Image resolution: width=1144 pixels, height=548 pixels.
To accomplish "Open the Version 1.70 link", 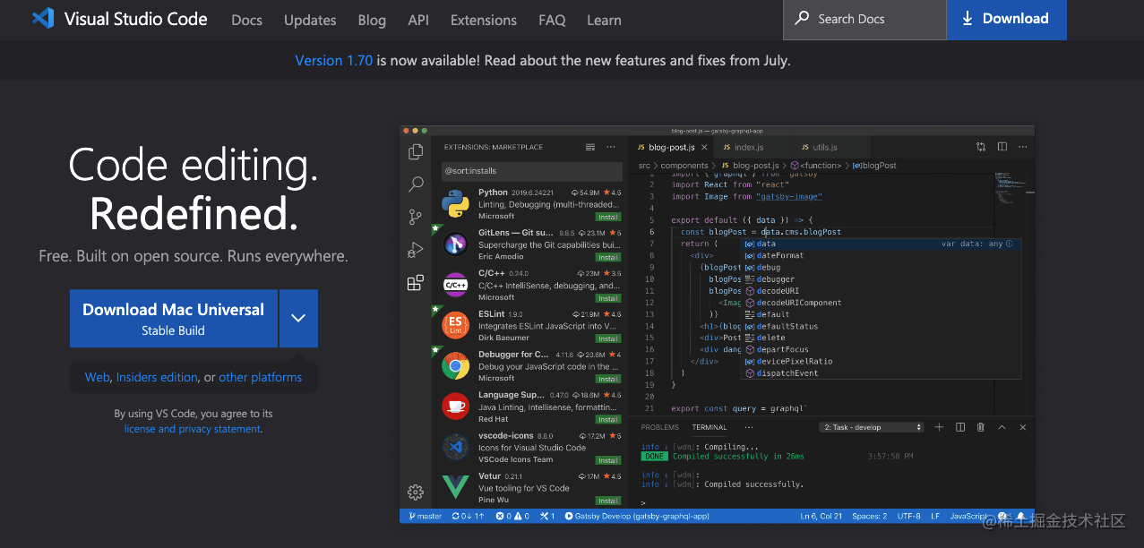I will pos(334,61).
